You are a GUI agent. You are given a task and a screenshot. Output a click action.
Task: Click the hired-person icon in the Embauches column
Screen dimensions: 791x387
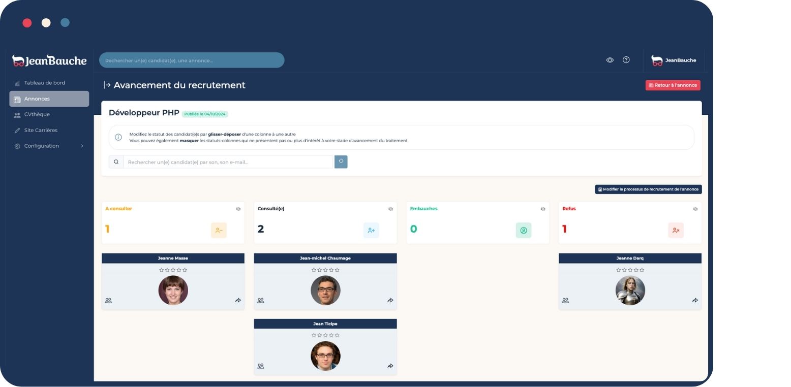[523, 230]
